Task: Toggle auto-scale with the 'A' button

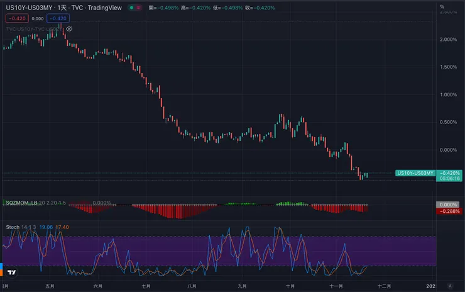Action: coord(450,286)
